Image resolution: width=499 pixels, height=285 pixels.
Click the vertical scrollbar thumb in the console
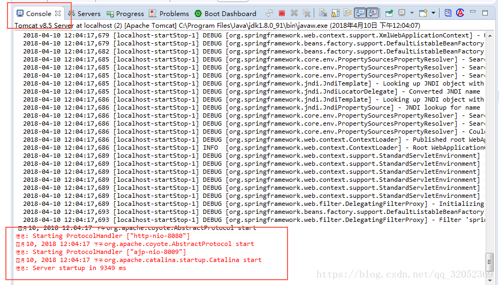pos(490,262)
